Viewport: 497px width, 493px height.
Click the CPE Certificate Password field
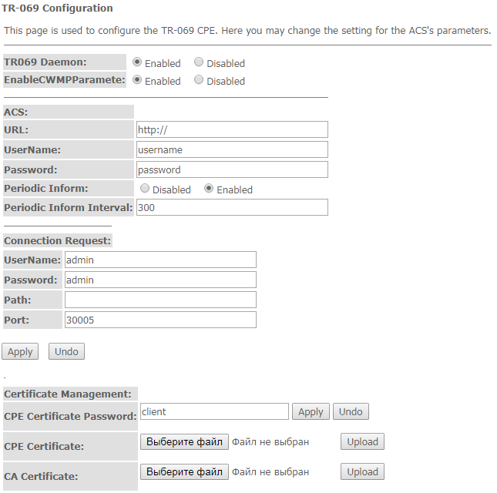tap(214, 412)
